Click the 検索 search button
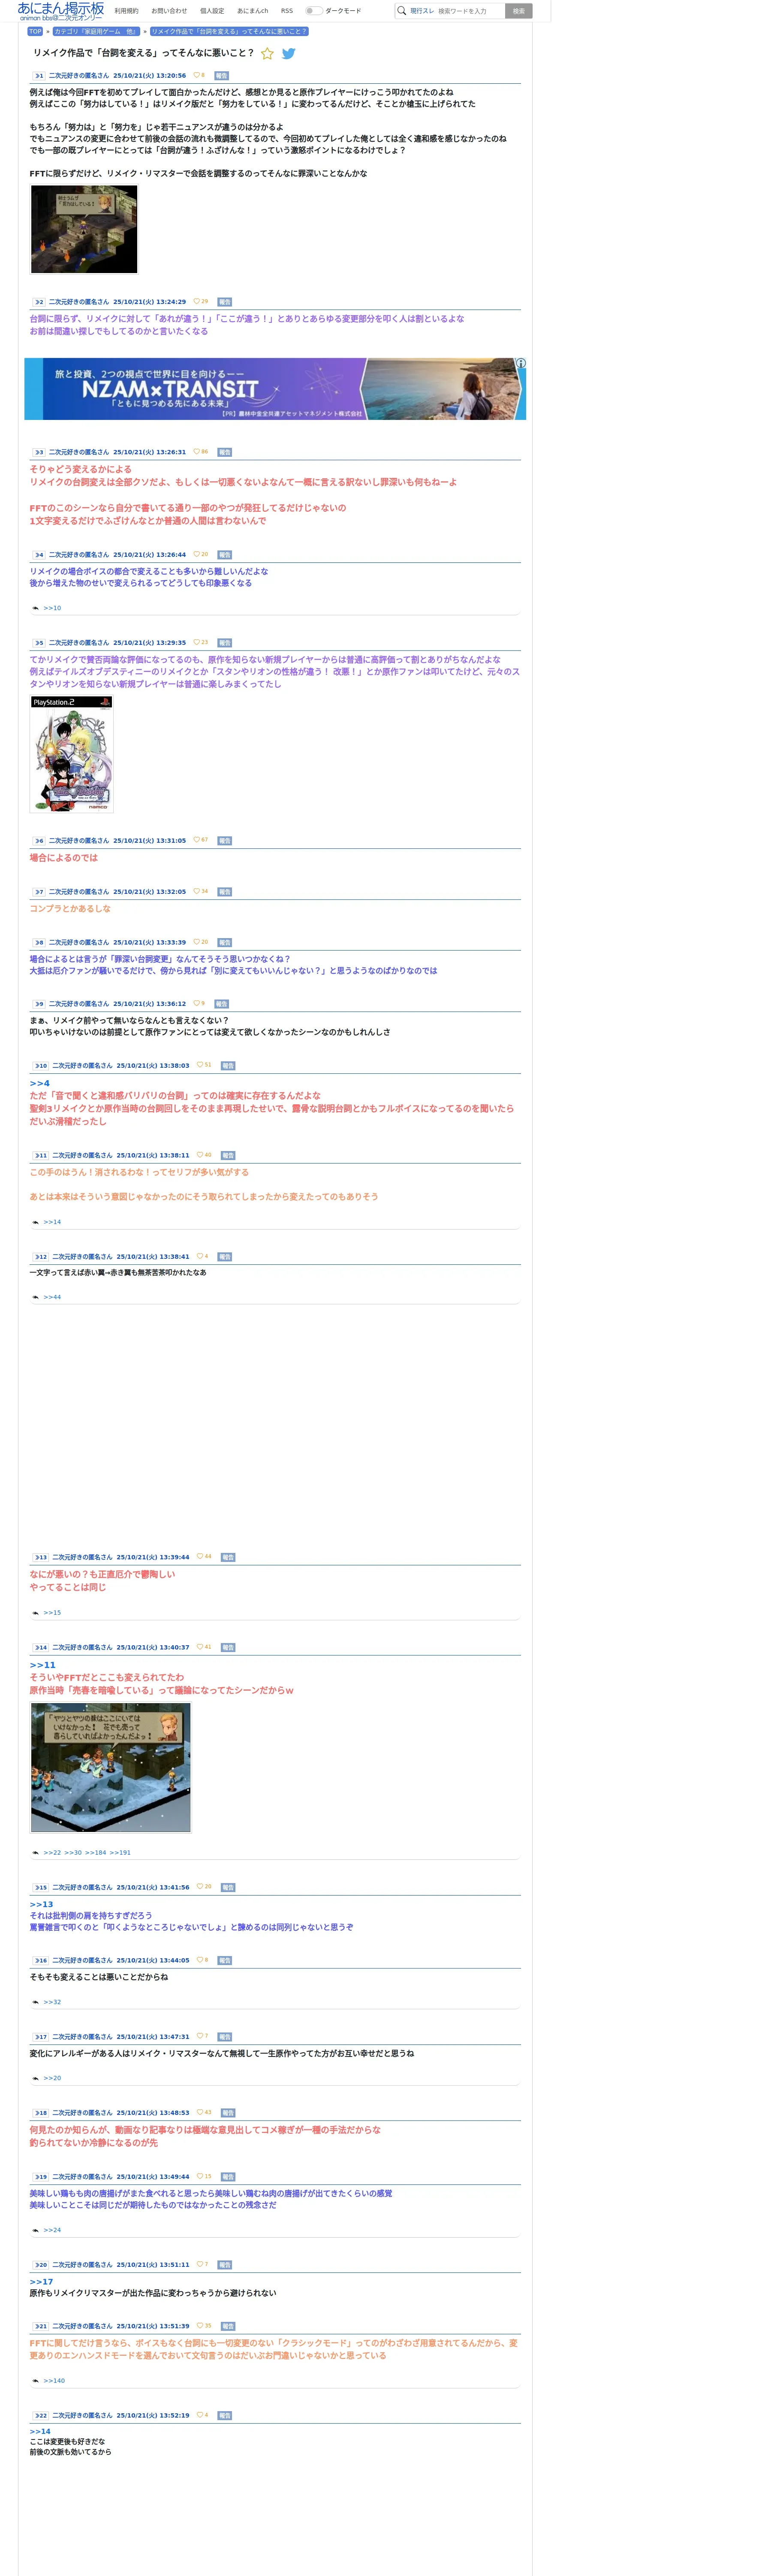777x2576 pixels. 518,11
